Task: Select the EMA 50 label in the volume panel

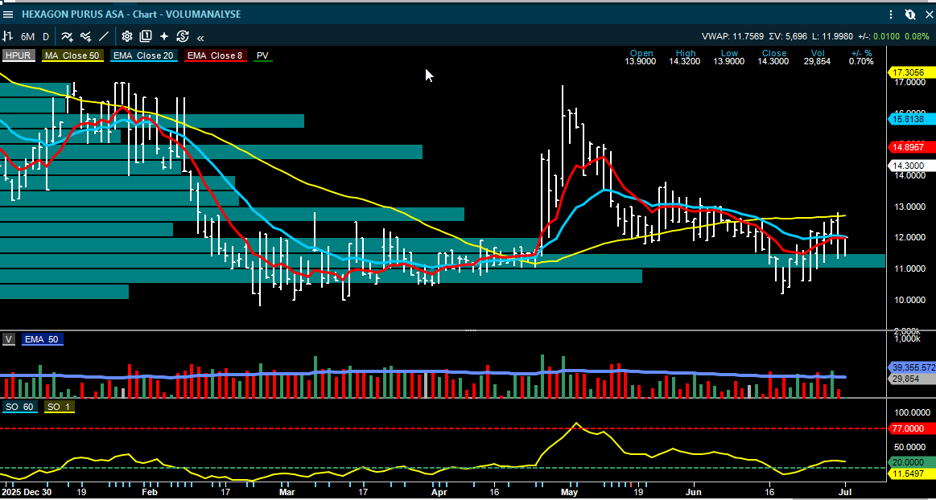Action: pos(43,339)
